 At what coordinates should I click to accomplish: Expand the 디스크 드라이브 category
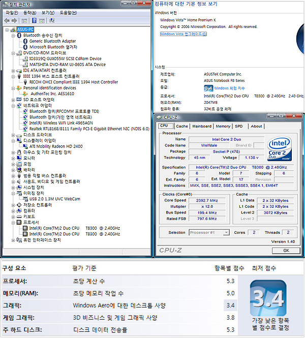tap(13, 135)
